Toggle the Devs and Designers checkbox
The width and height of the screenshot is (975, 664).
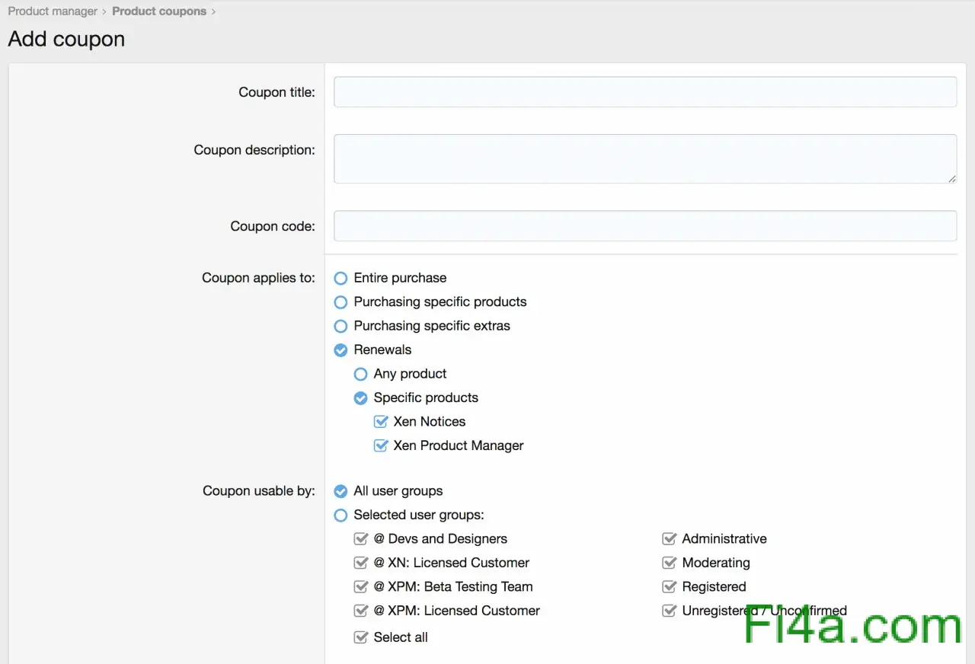coord(361,539)
